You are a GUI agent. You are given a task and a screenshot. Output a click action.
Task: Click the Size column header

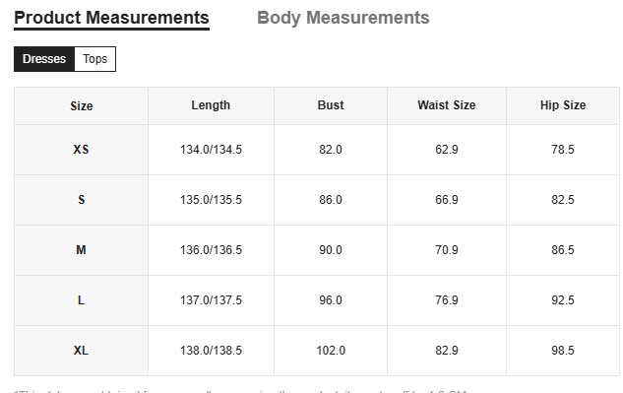pyautogui.click(x=82, y=105)
